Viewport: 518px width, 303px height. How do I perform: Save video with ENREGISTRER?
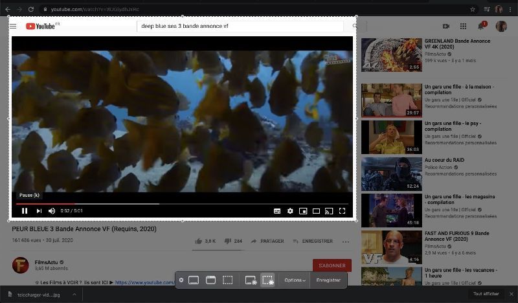tap(313, 241)
